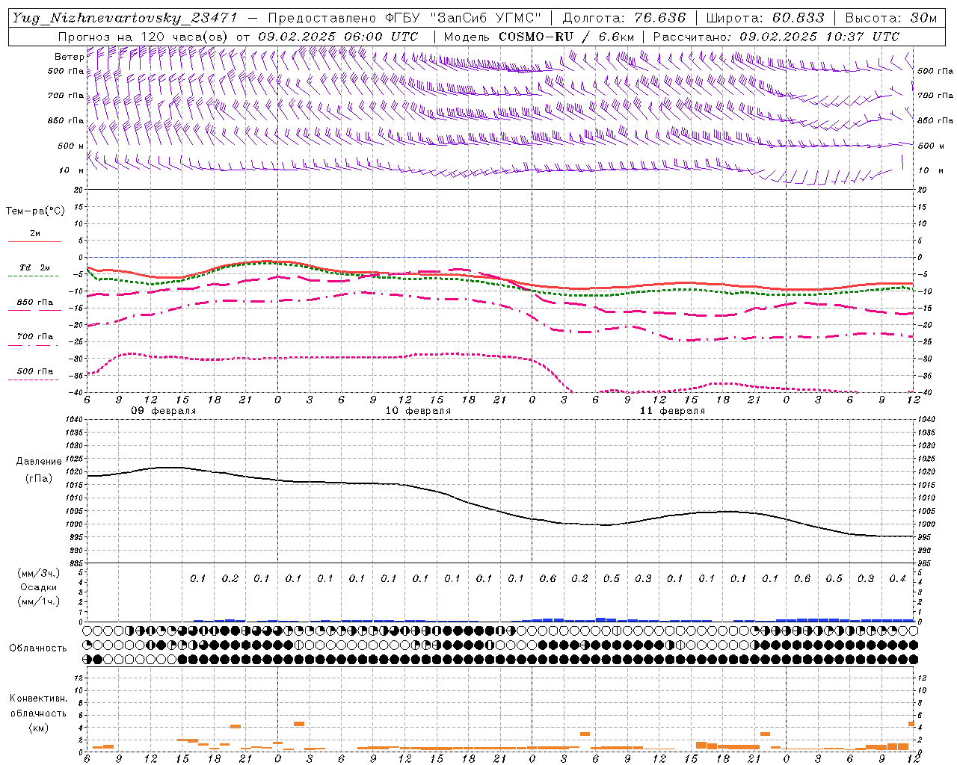957x765 pixels.
Task: Click the Широта: 60.833 value
Action: 765,18
